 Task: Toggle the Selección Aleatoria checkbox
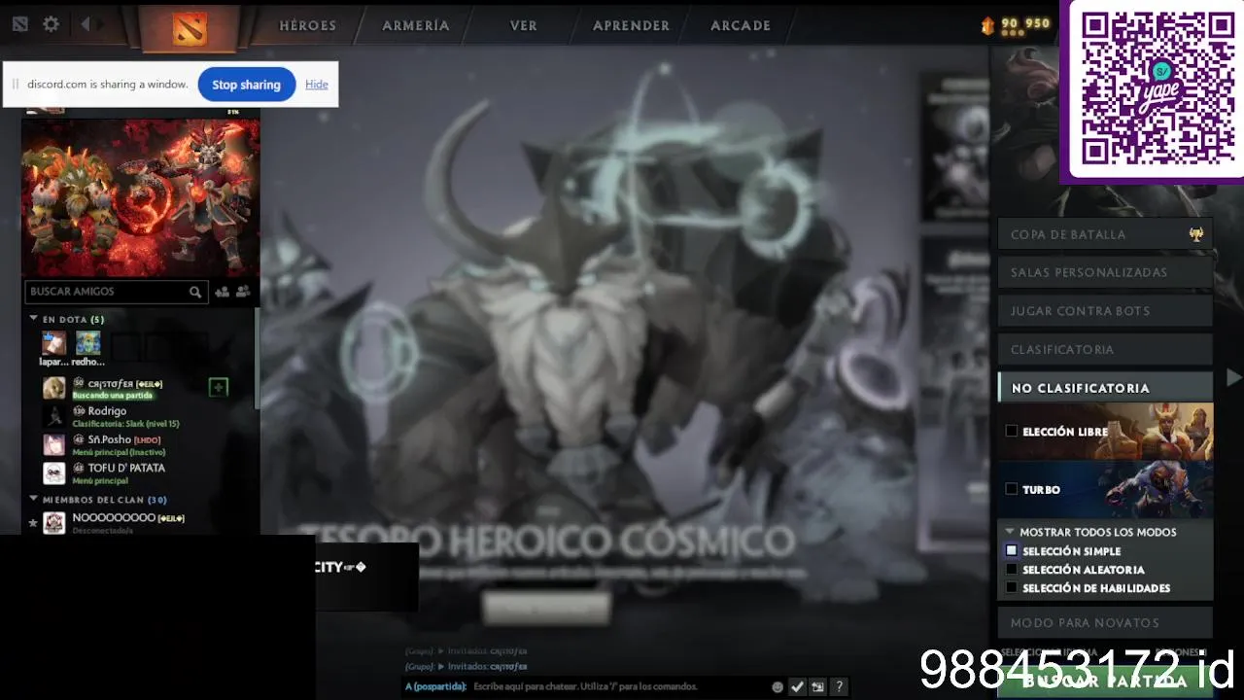pos(1012,570)
